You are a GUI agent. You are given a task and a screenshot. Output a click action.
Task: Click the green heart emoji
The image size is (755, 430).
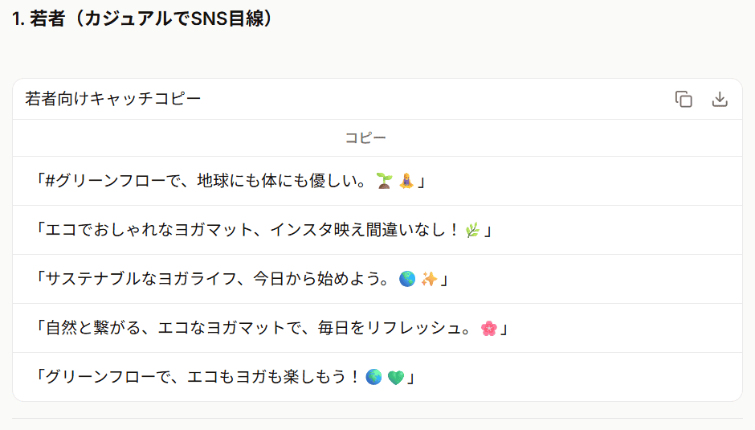(394, 377)
